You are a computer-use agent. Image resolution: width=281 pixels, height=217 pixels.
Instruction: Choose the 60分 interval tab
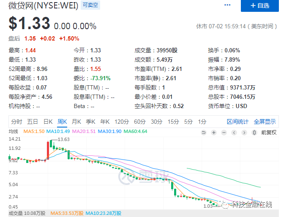(x=140, y=122)
